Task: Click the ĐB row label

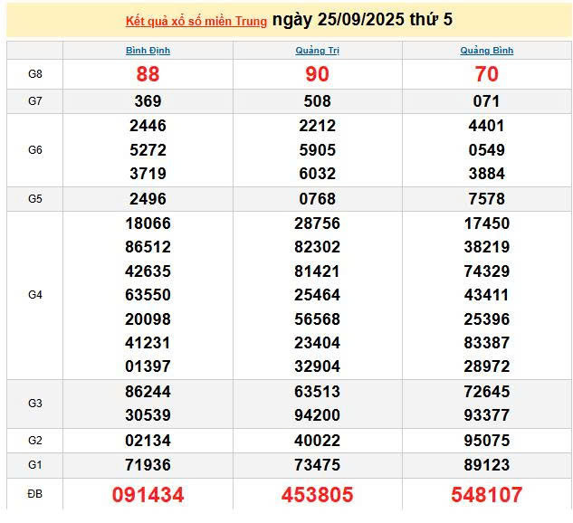Action: click(35, 494)
